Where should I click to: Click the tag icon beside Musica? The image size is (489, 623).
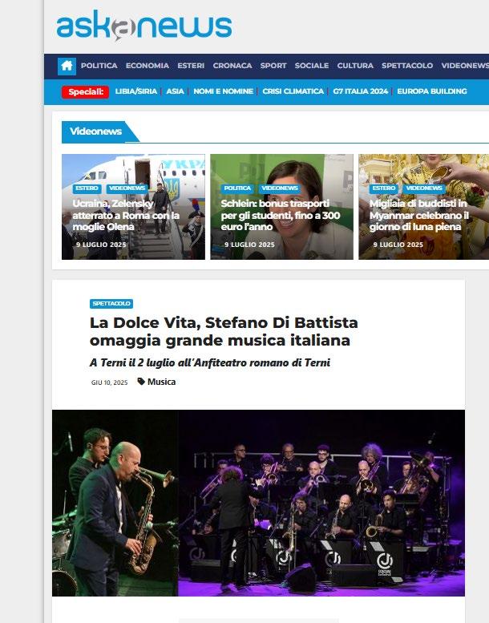[x=141, y=382]
